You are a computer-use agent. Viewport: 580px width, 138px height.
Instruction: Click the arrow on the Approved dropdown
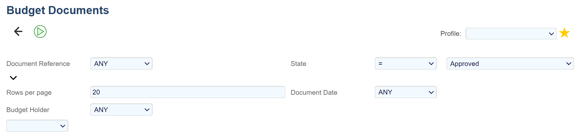pyautogui.click(x=568, y=64)
